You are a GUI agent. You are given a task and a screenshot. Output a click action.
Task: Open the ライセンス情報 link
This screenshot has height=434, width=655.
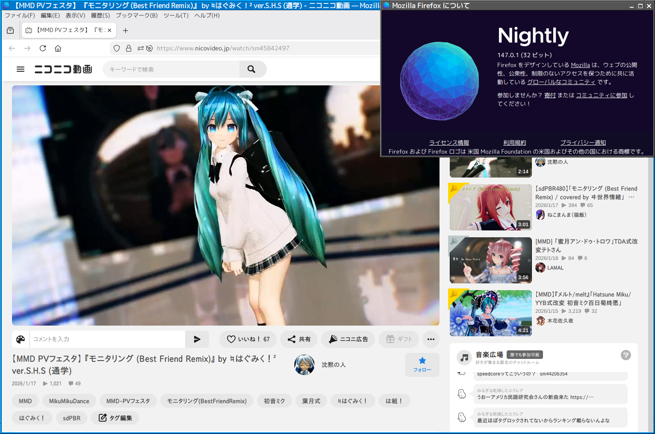tap(449, 143)
